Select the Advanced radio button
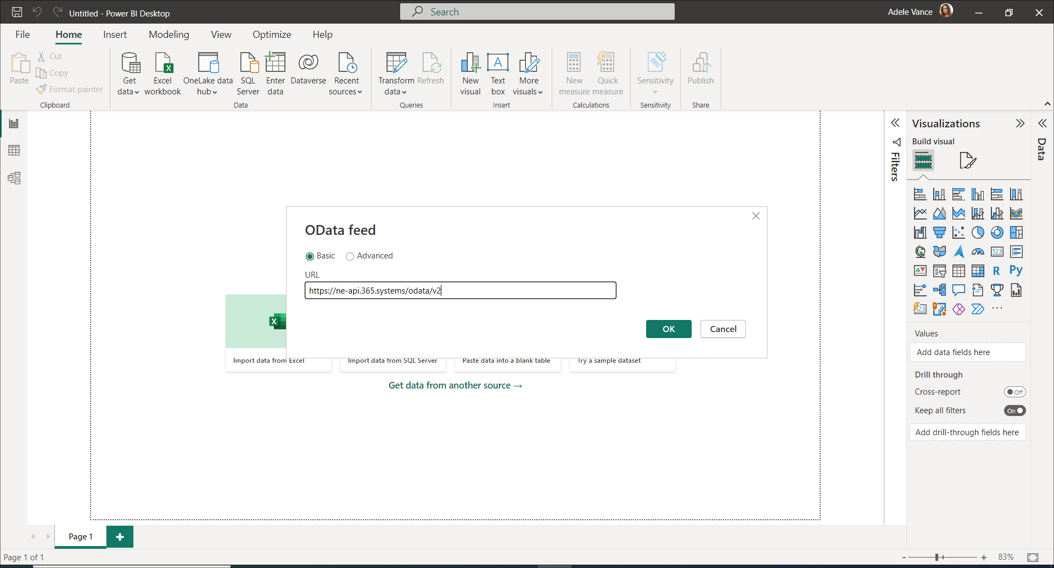The width and height of the screenshot is (1054, 568). coord(350,256)
